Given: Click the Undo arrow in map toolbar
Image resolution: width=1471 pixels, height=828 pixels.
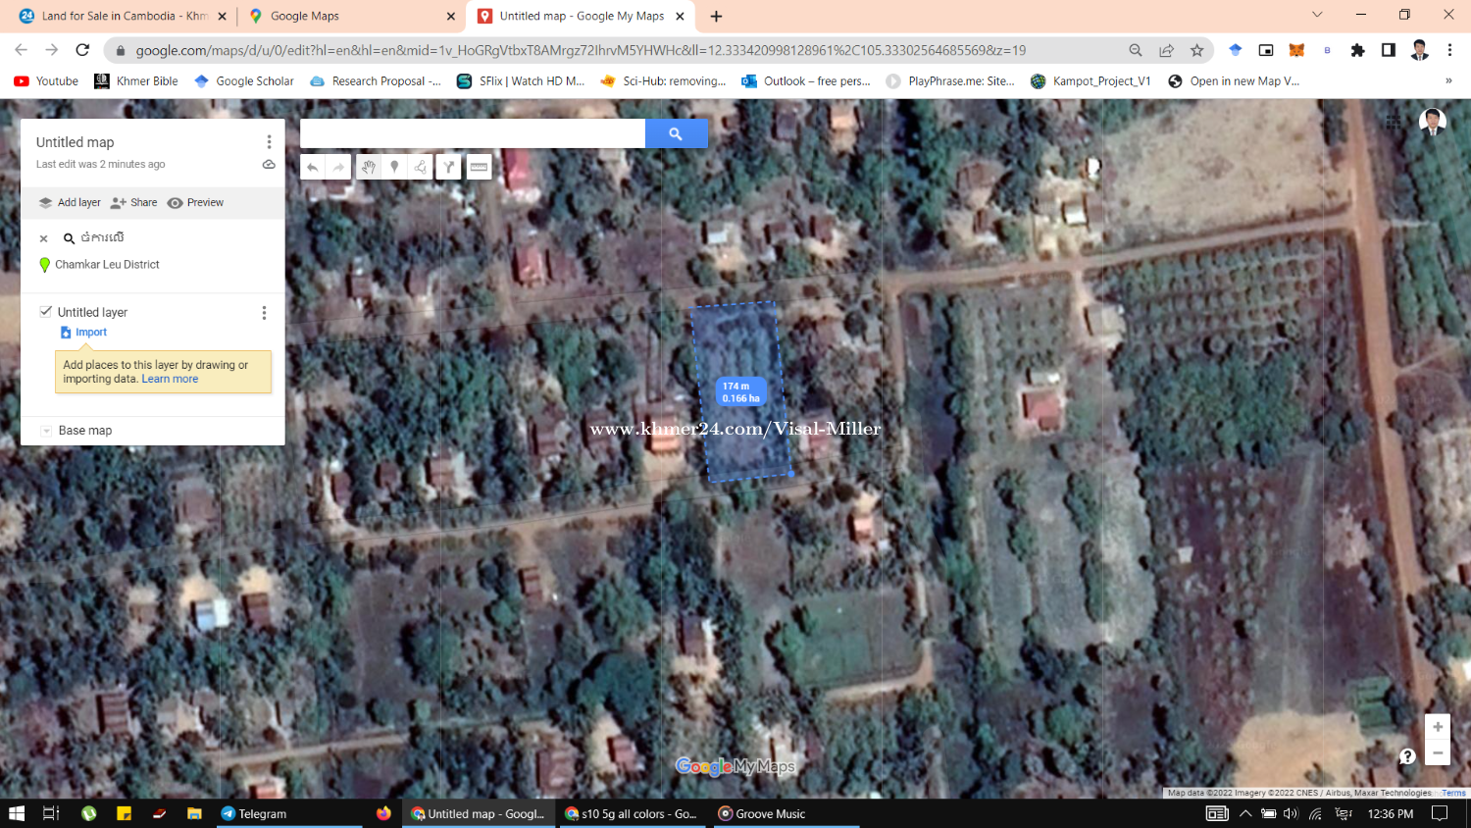Looking at the screenshot, I should click(x=313, y=168).
